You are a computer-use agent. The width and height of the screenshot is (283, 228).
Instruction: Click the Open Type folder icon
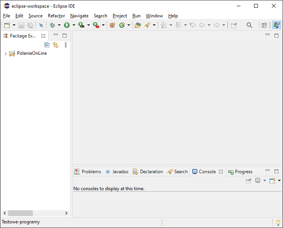coord(138,25)
